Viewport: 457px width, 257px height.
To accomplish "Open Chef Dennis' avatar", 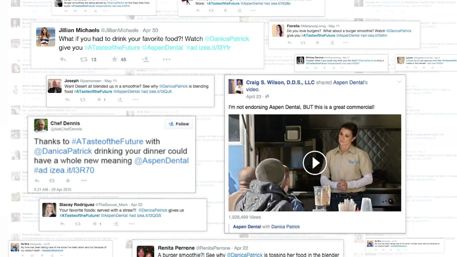I will pos(41,125).
